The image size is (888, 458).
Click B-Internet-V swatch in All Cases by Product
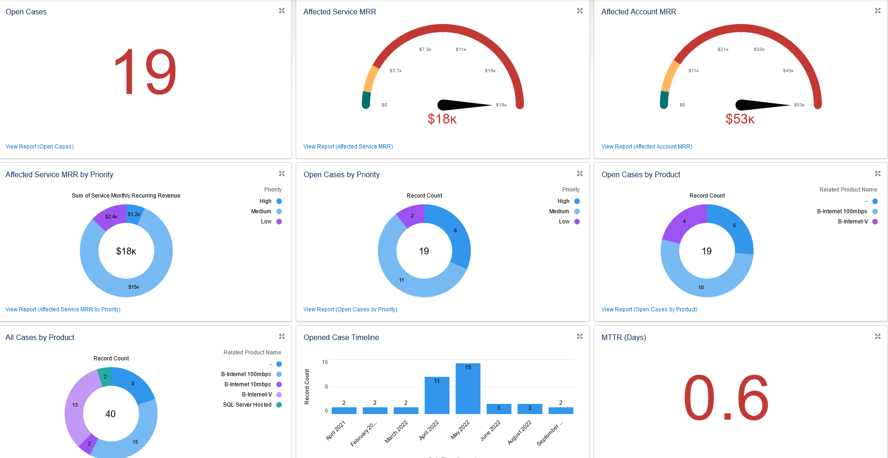point(279,395)
